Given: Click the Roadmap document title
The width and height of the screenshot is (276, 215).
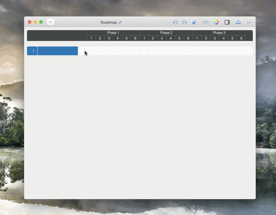Looking at the screenshot, I should pyautogui.click(x=109, y=22).
